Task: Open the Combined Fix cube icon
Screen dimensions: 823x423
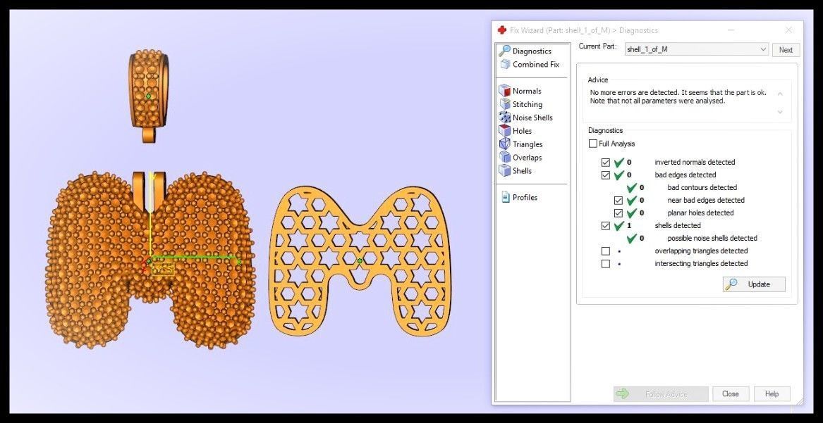Action: (x=505, y=64)
